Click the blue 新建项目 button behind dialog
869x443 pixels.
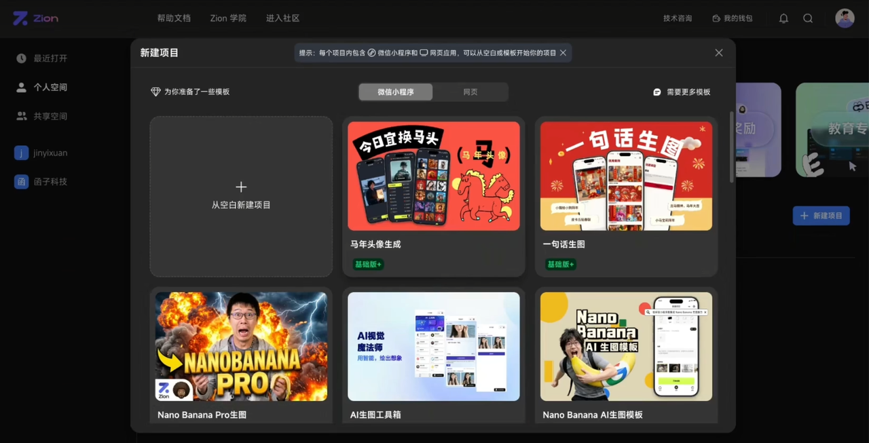pos(821,216)
